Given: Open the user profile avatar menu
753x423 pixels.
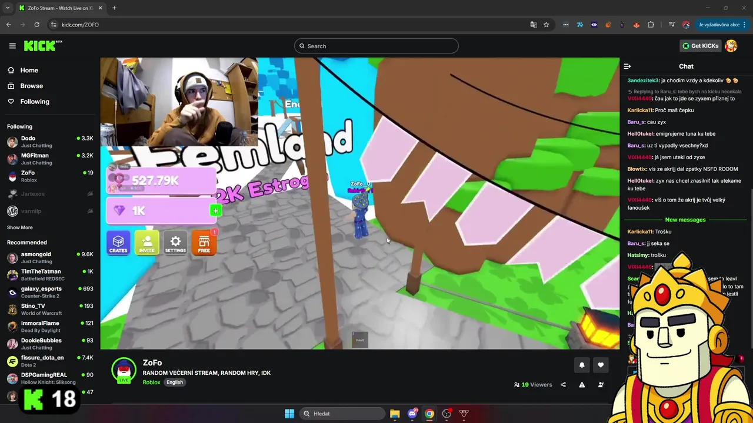Looking at the screenshot, I should coord(731,46).
